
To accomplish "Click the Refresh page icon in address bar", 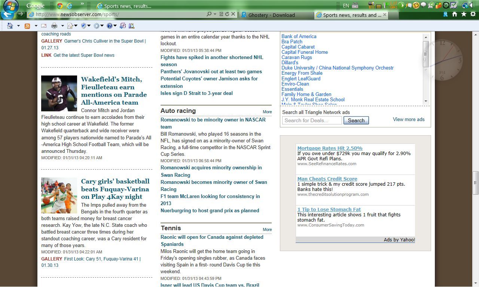I will click(x=227, y=14).
